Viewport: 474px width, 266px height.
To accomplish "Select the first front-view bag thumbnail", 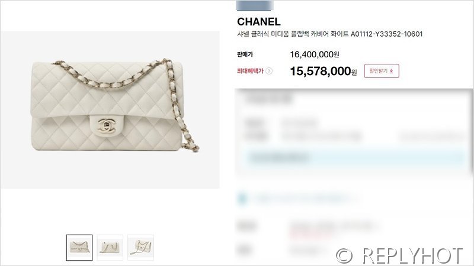I will tap(79, 248).
